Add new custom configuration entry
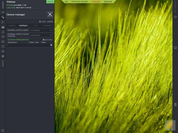 [47, 40]
